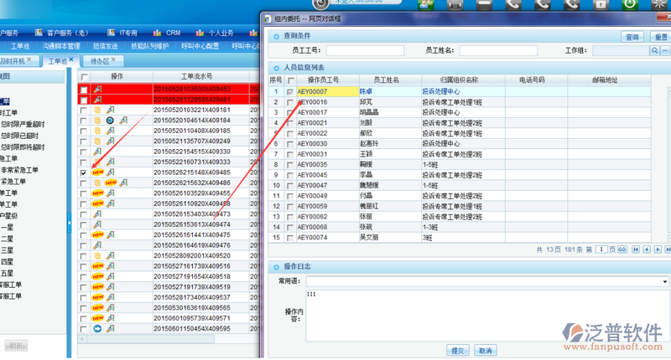
Task: Go to first page in pagination controls
Action: (x=635, y=249)
